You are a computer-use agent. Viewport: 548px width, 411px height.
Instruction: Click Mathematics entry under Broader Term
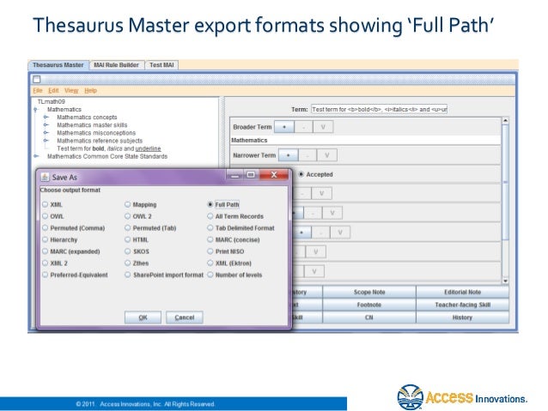click(365, 140)
